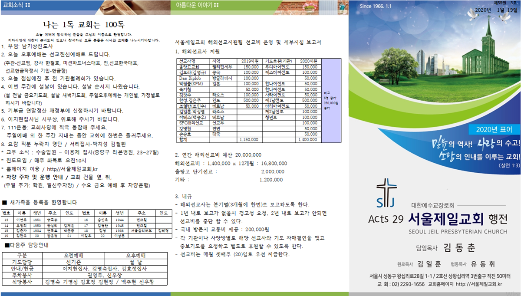Select the '1,150,000' total for 2019
The height and width of the screenshot is (296, 521).
point(250,140)
